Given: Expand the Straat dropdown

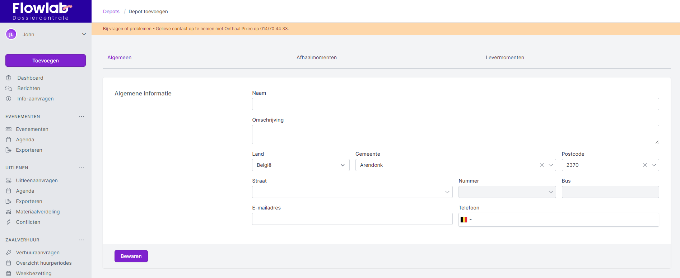Looking at the screenshot, I should pyautogui.click(x=447, y=192).
